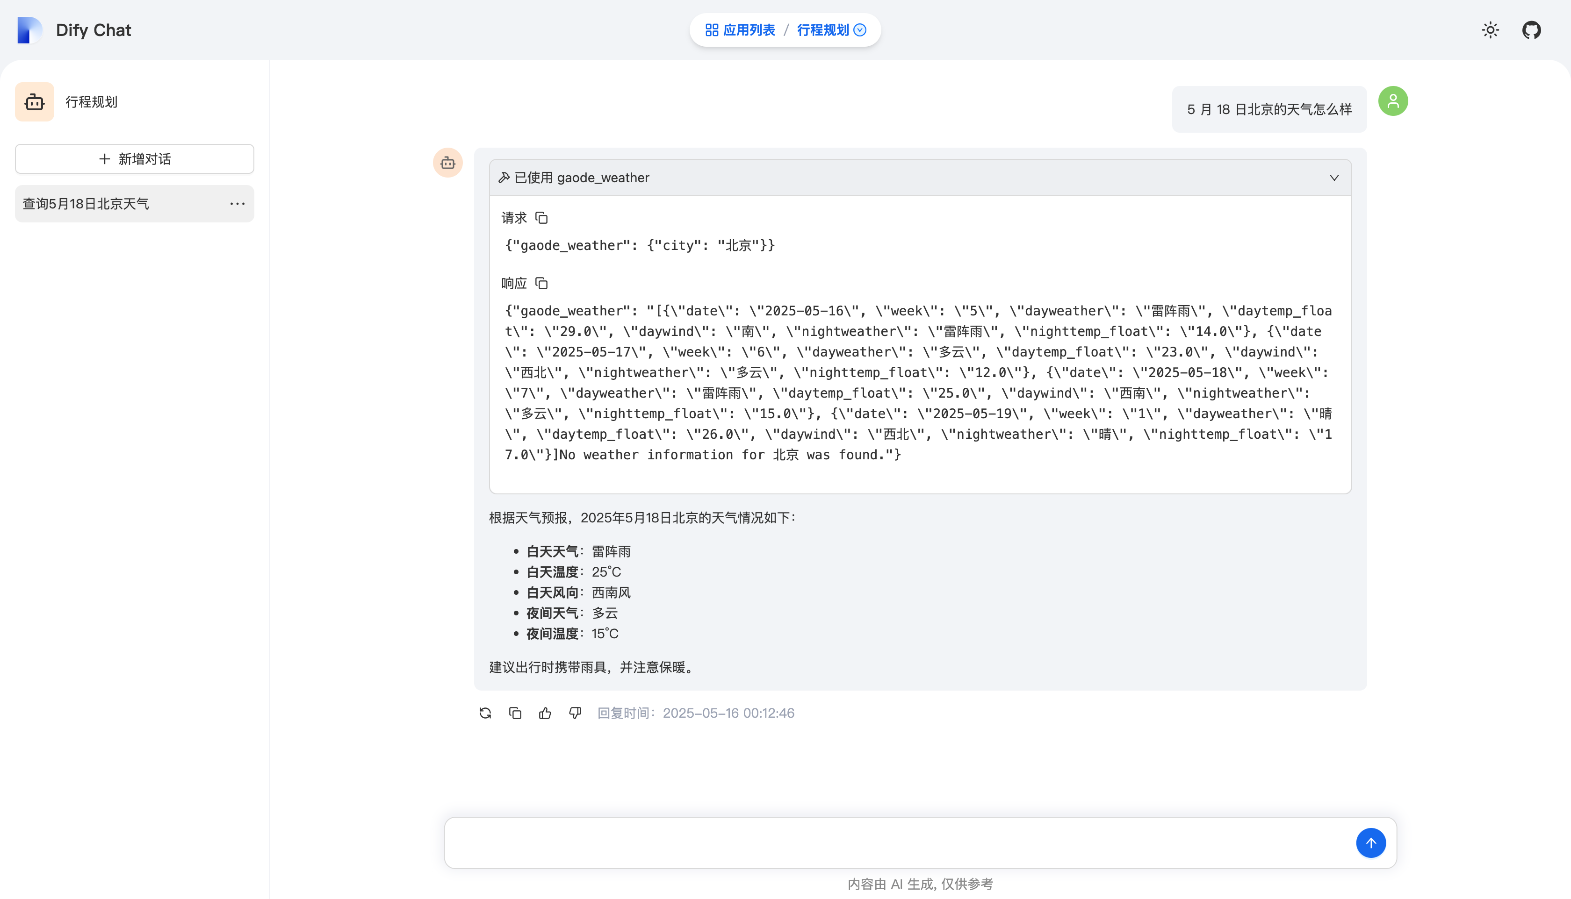Copy the assistant's weather answer
Viewport: 1571px width, 899px height.
click(515, 713)
